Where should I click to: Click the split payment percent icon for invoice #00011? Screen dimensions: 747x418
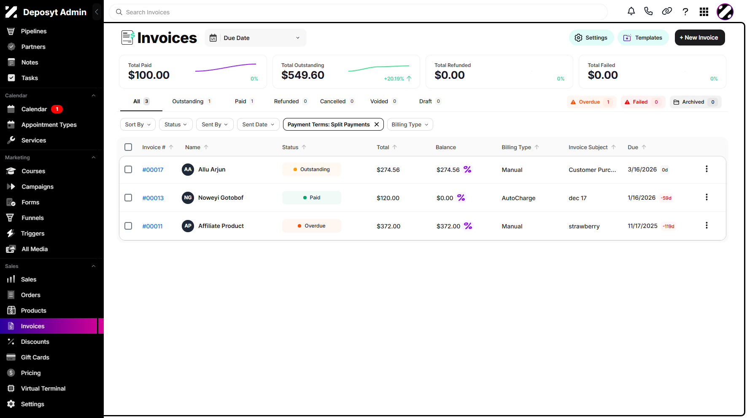click(x=468, y=226)
